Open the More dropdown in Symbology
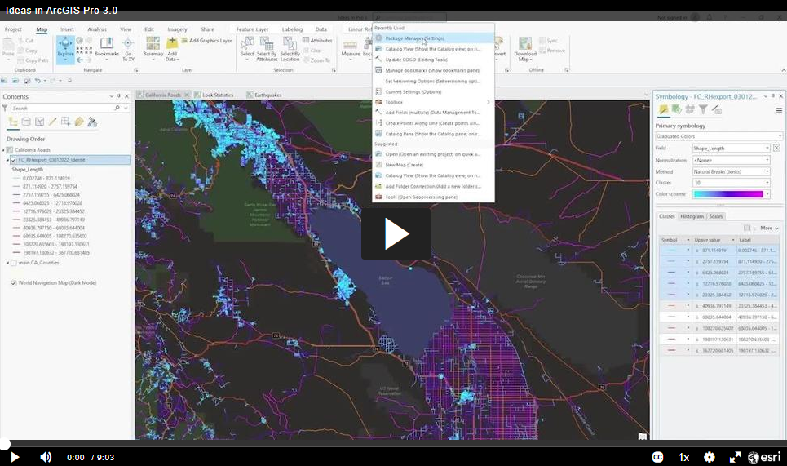 [x=769, y=228]
